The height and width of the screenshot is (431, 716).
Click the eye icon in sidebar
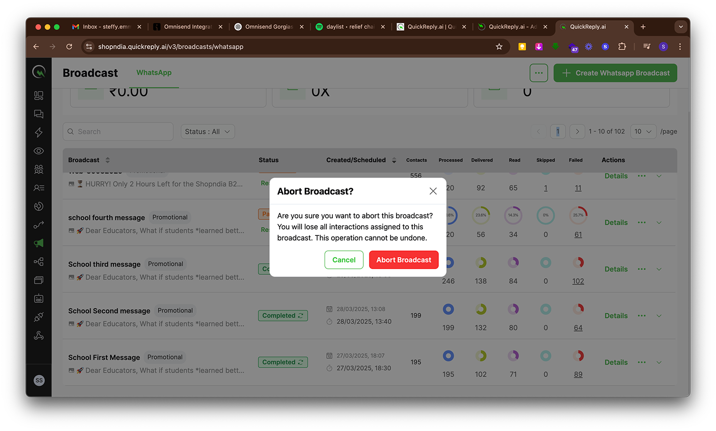[x=39, y=151]
